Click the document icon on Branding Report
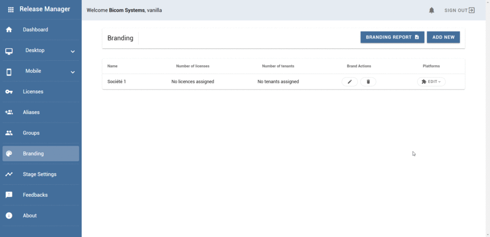The height and width of the screenshot is (237, 490). 417,37
